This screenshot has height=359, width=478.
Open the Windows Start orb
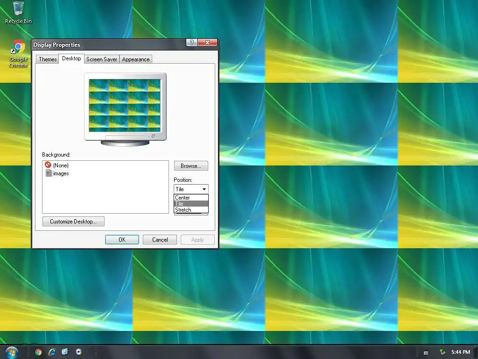(12, 352)
